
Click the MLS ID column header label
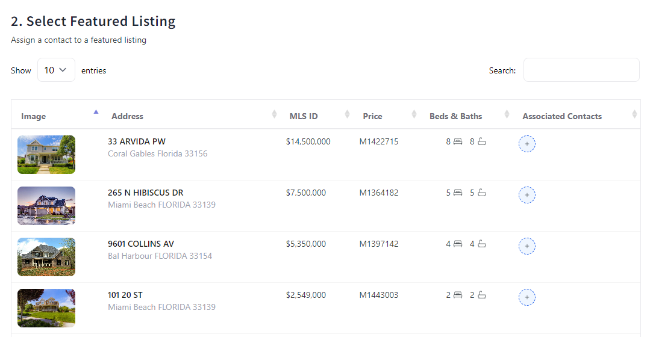[304, 116]
